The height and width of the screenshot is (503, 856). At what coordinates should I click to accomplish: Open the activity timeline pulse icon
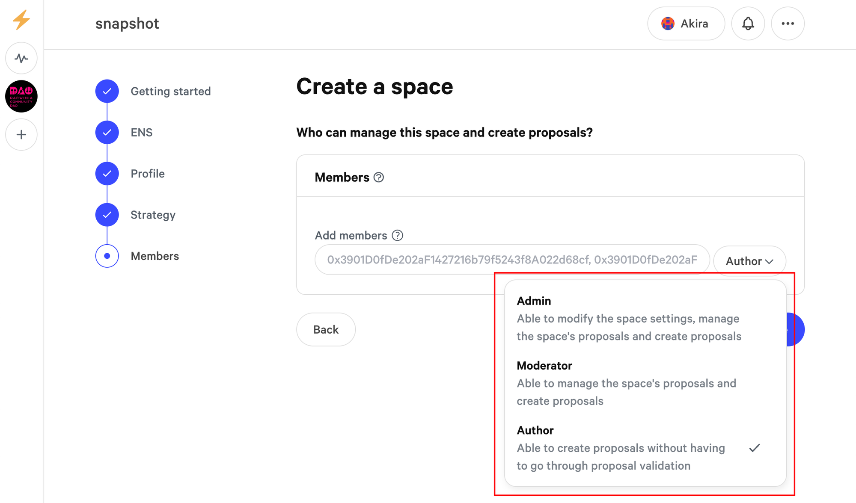click(x=21, y=58)
